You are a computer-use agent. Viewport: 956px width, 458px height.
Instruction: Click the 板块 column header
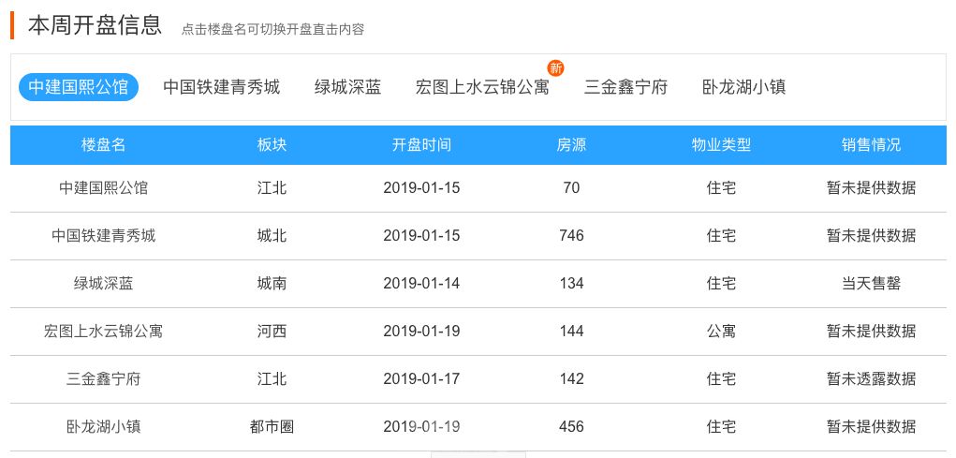point(272,145)
